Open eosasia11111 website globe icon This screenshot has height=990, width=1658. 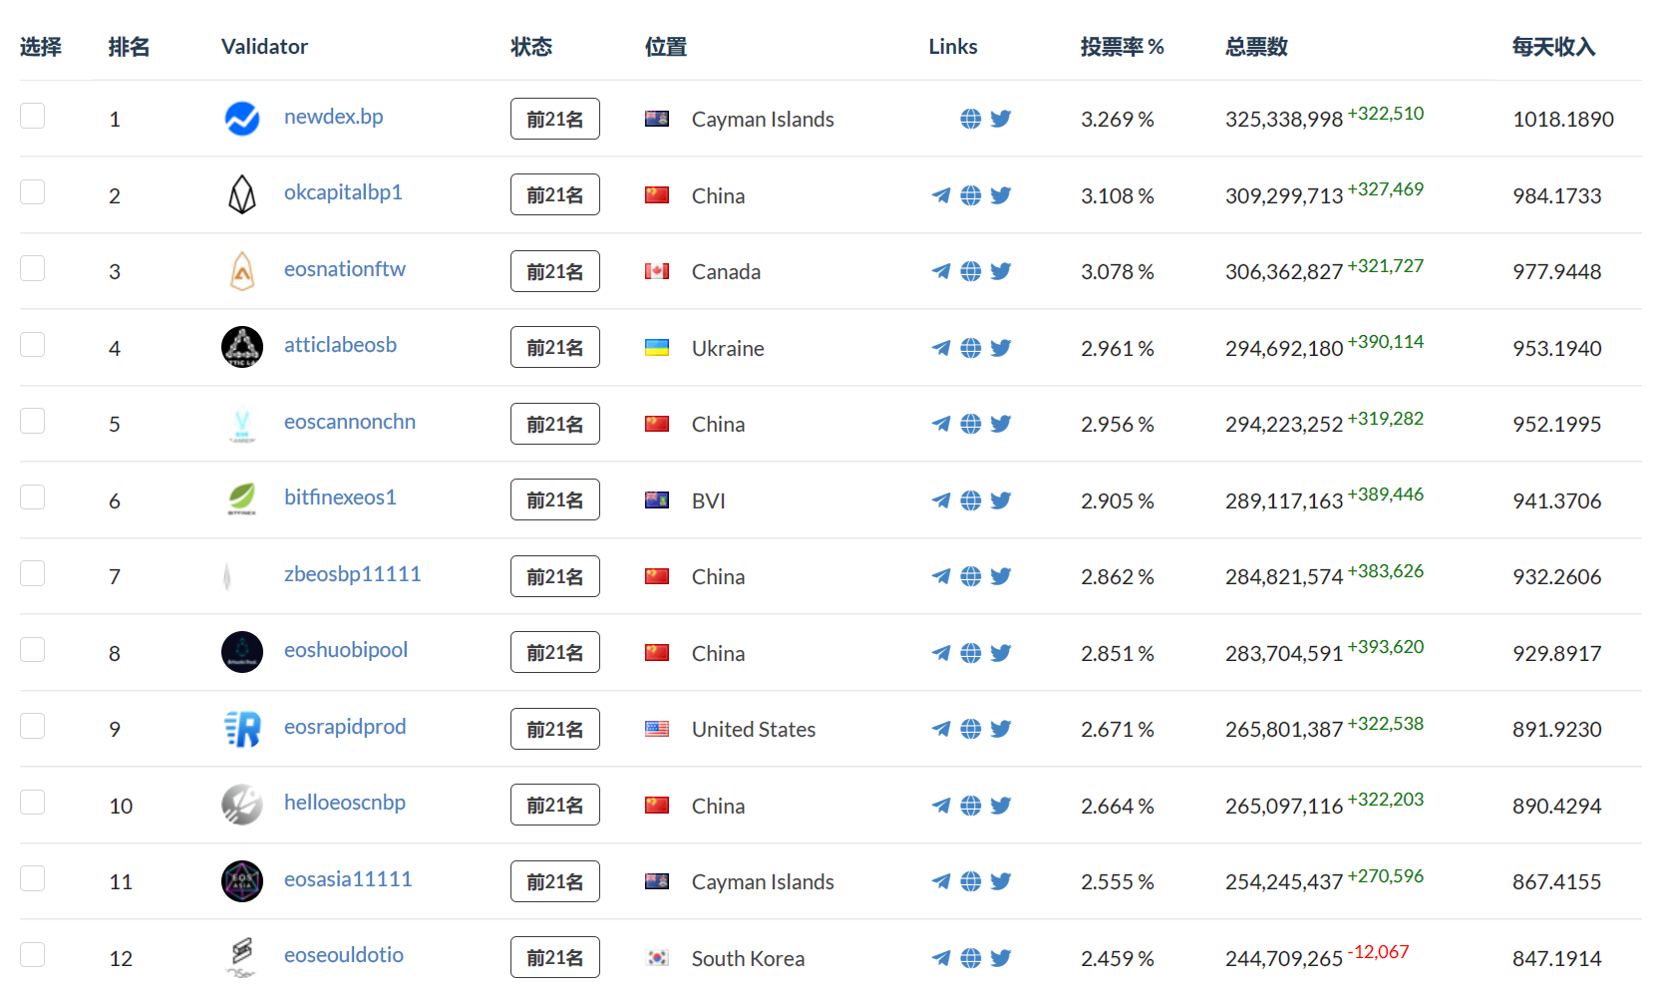click(x=970, y=881)
